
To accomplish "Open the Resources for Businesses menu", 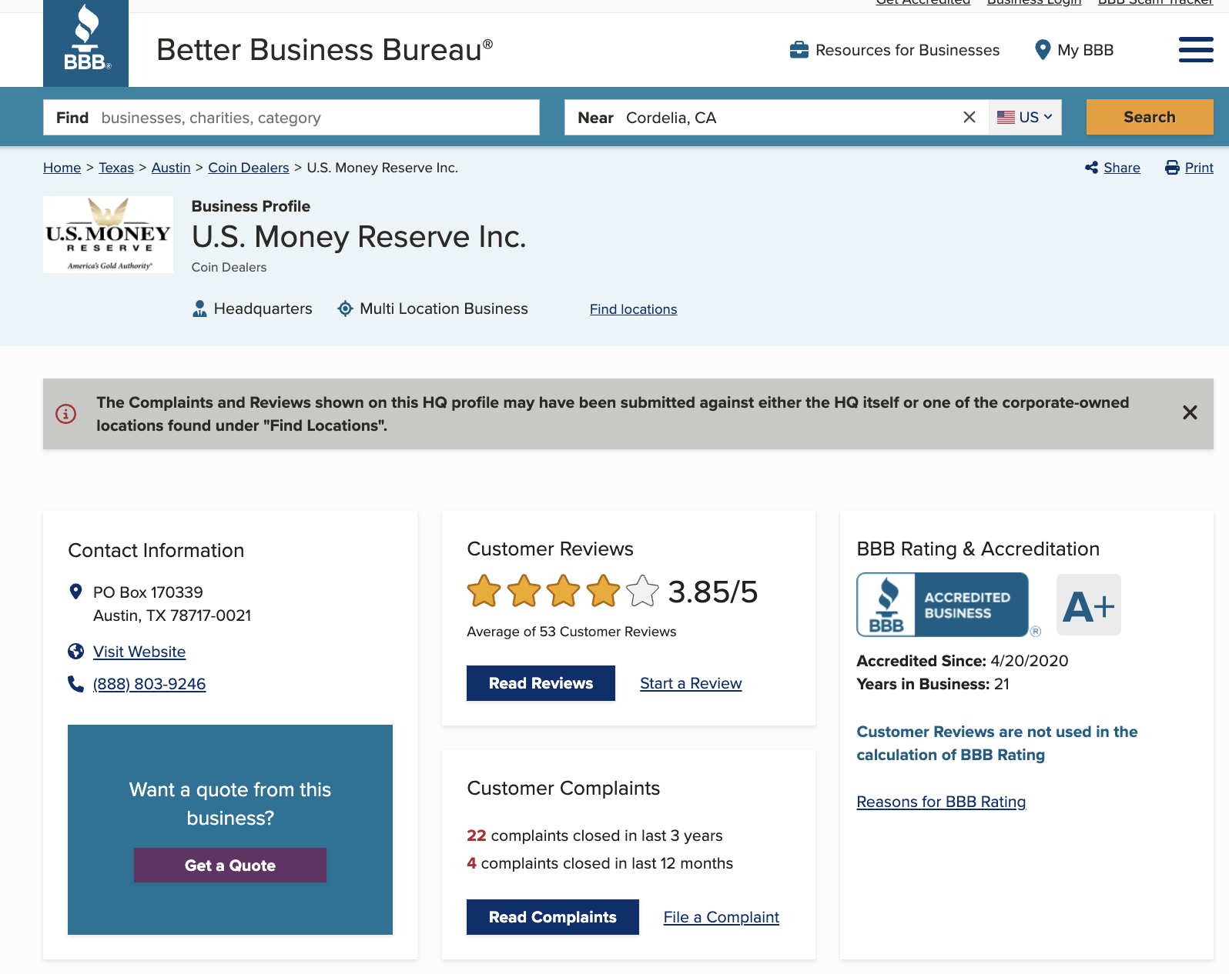I will click(x=895, y=50).
